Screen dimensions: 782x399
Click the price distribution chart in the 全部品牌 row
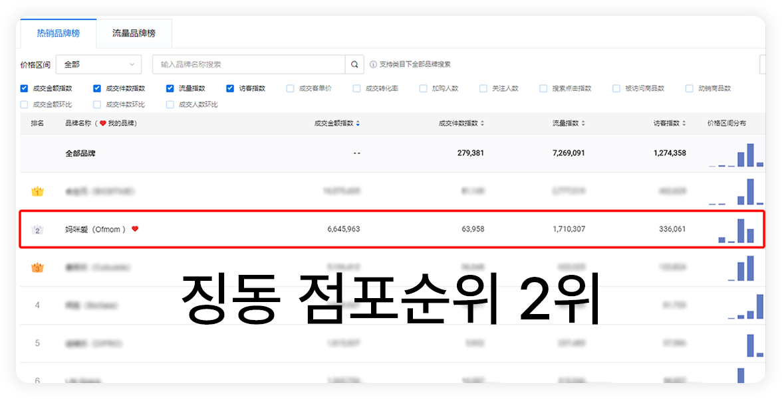click(x=736, y=155)
